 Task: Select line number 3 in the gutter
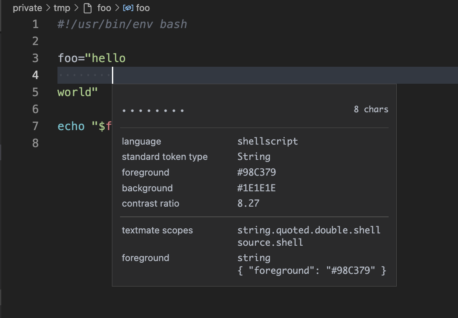35,58
